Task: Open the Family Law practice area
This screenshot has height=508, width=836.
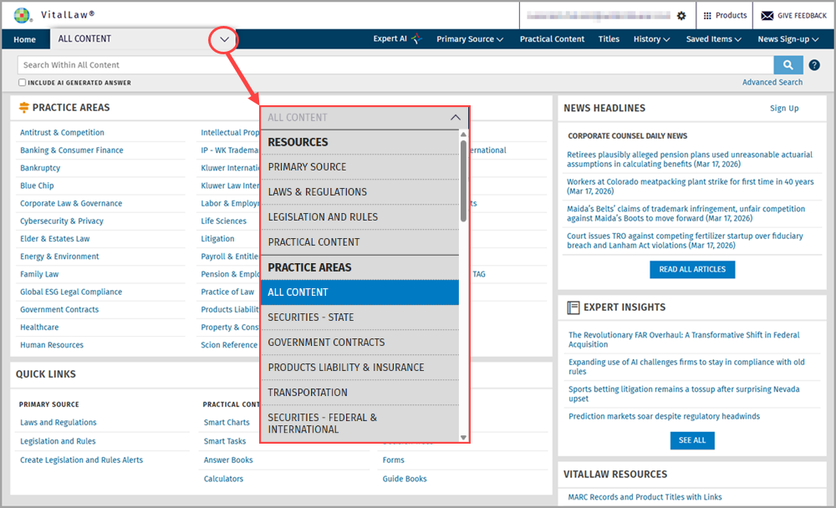Action: click(39, 274)
